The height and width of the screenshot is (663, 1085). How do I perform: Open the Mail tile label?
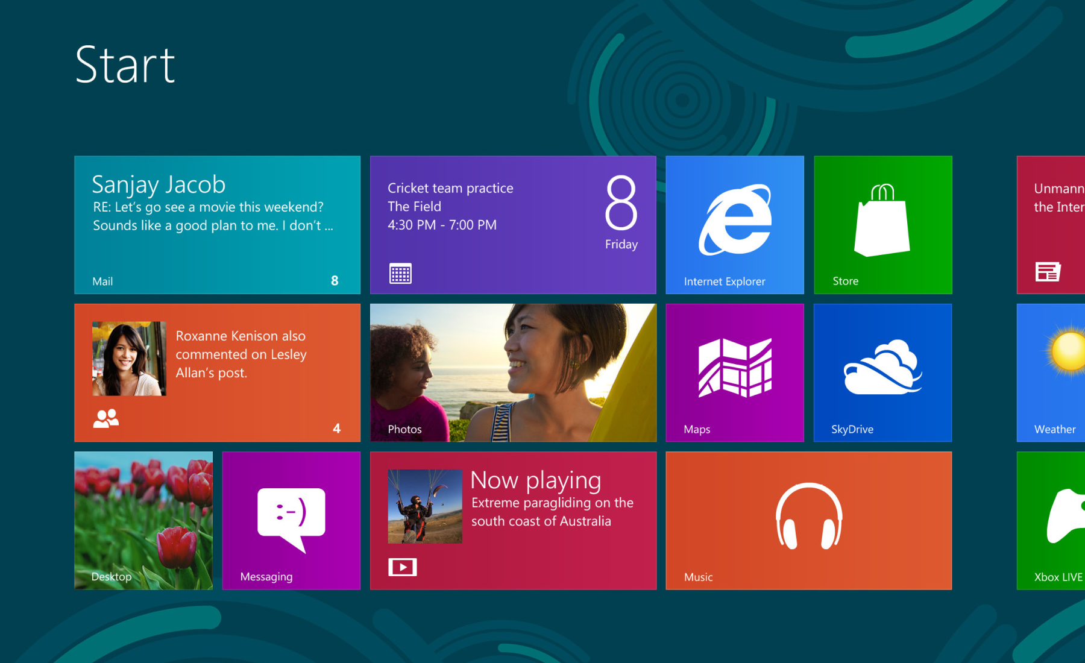[102, 281]
